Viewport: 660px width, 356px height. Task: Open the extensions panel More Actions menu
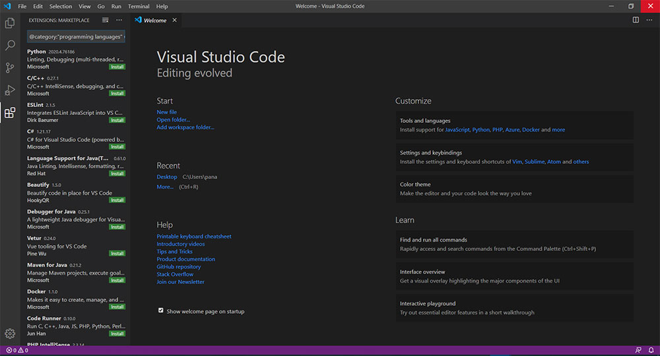click(x=118, y=20)
